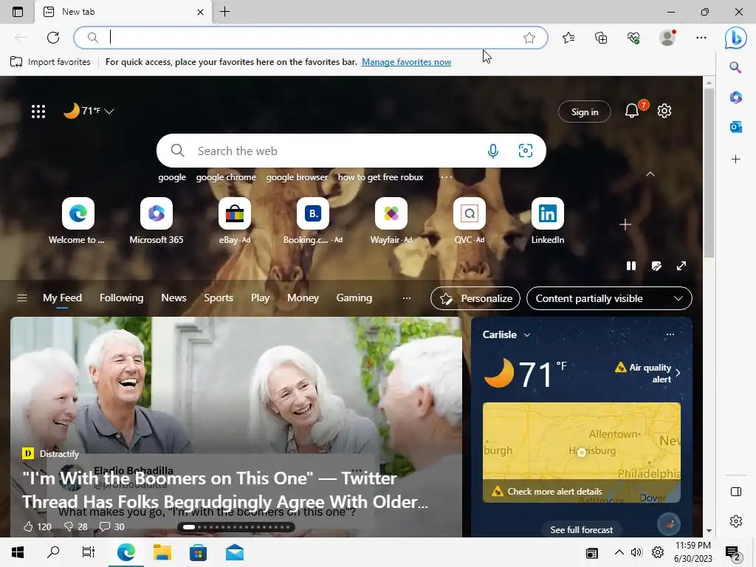Image resolution: width=756 pixels, height=567 pixels.
Task: Add this page to favorites star
Action: coord(529,38)
